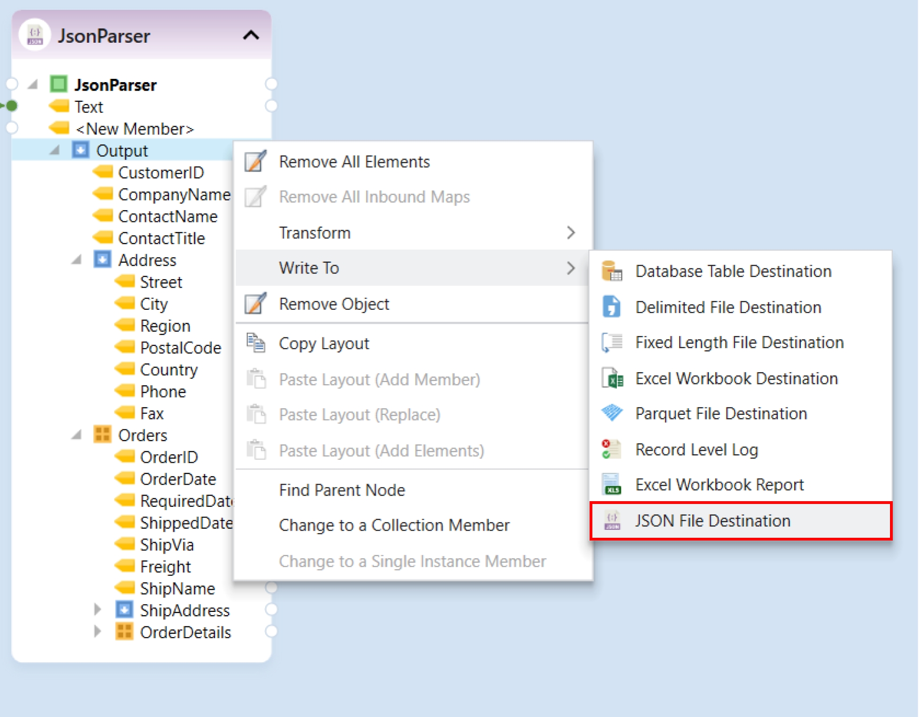
Task: Click the JsonParser header icon
Action: [x=35, y=36]
